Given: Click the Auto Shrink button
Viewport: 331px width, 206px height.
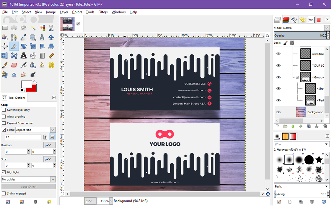Looking at the screenshot, I should (29, 187).
